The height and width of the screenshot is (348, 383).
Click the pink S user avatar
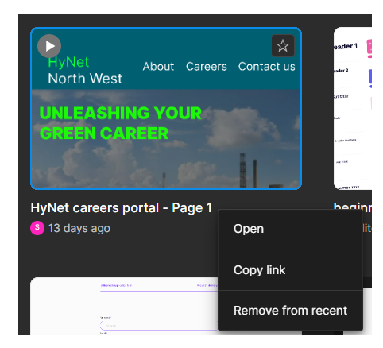point(37,228)
